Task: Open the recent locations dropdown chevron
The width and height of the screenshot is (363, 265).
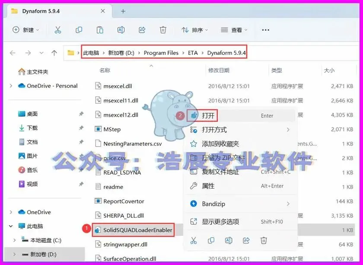Action: point(41,53)
